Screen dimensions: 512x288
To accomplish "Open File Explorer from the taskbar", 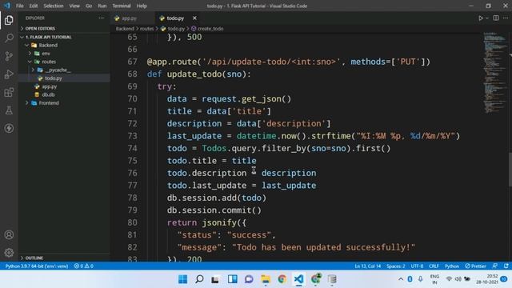I will tap(266, 279).
